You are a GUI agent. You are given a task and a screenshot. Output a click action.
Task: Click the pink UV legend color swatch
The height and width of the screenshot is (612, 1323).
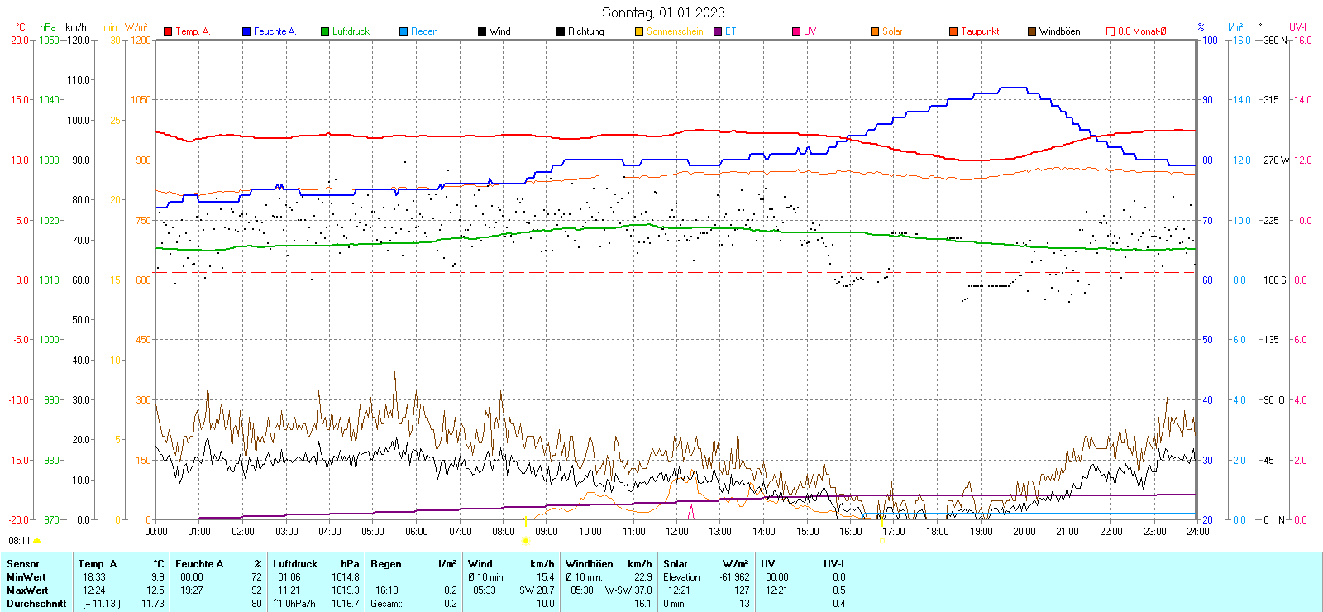[796, 31]
